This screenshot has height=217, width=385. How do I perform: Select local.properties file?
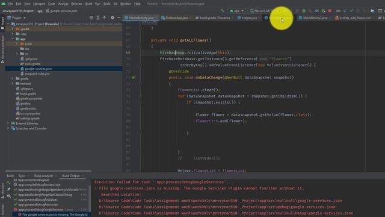pos(30,113)
